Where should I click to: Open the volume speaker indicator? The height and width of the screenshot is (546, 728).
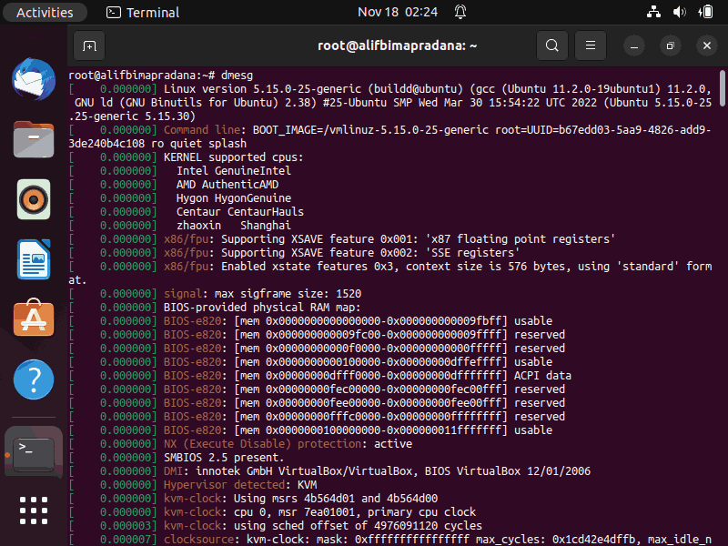[x=679, y=12]
